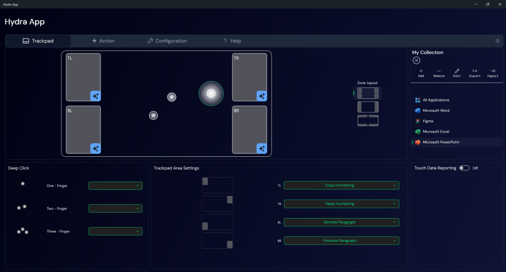
Task: Click the top-right trackpad area thumbnail
Action: (217, 203)
